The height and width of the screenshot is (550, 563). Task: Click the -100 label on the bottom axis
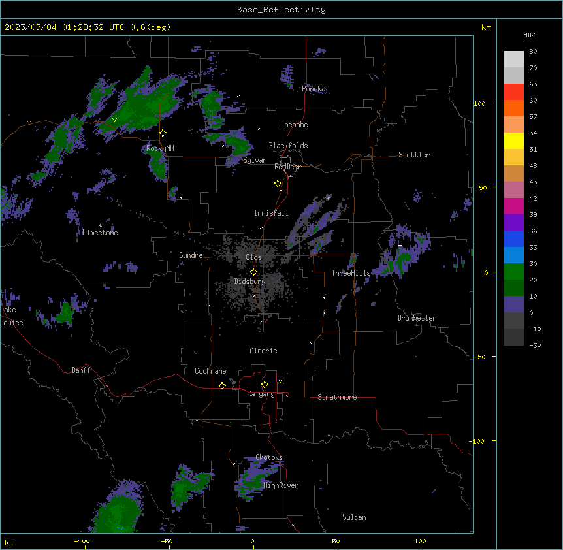[82, 541]
